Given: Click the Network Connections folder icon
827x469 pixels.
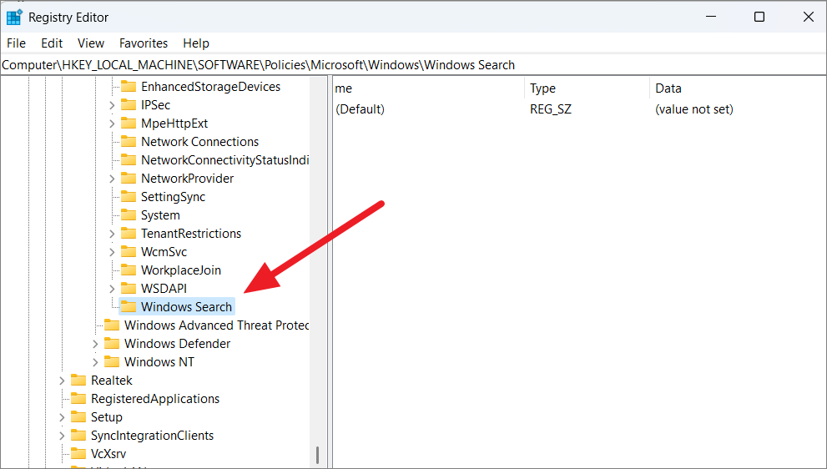Looking at the screenshot, I should [129, 142].
